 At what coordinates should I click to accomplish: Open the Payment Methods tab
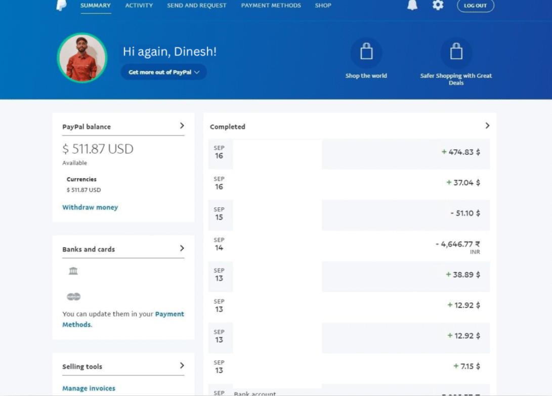tap(271, 5)
